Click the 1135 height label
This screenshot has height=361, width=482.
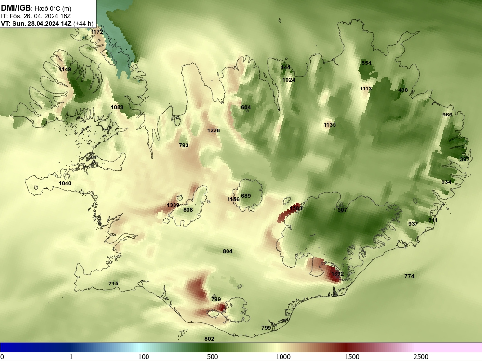[x=330, y=125]
